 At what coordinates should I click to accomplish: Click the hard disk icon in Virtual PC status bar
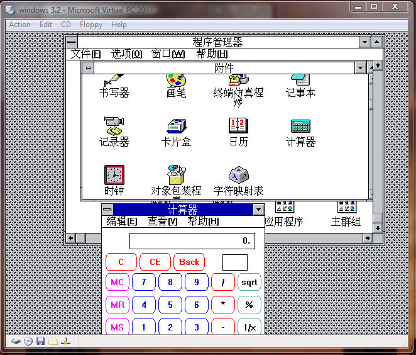click(16, 341)
